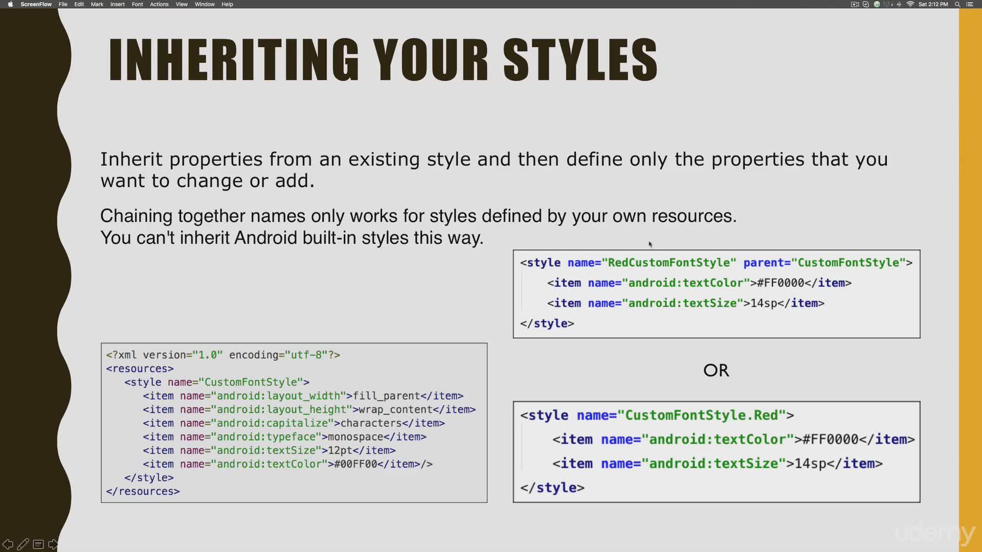
Task: Open the slide options menu icon
Action: [x=38, y=544]
